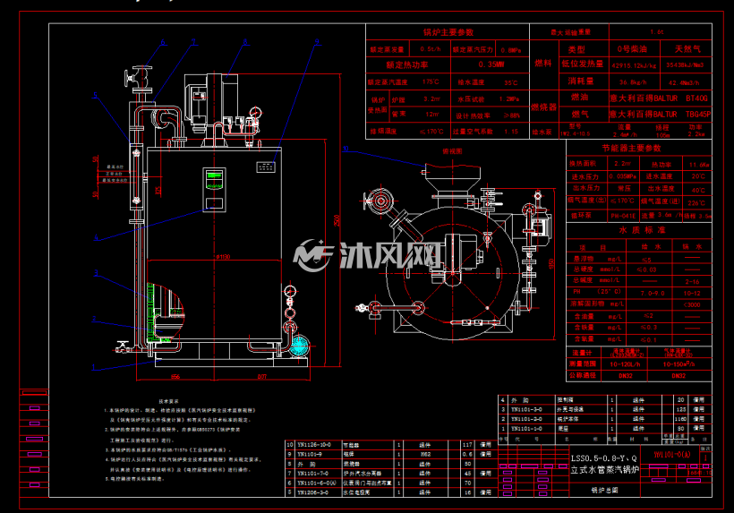Select the 1.6t transport weight value

pyautogui.click(x=657, y=32)
